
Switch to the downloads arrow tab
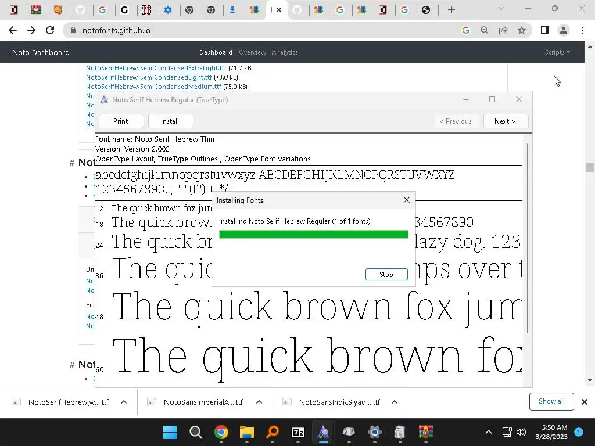(232, 10)
